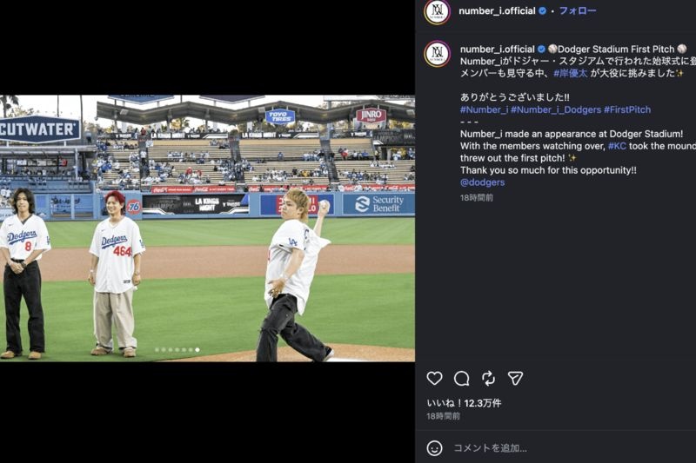Open comments with the speech bubble icon

[x=461, y=378]
